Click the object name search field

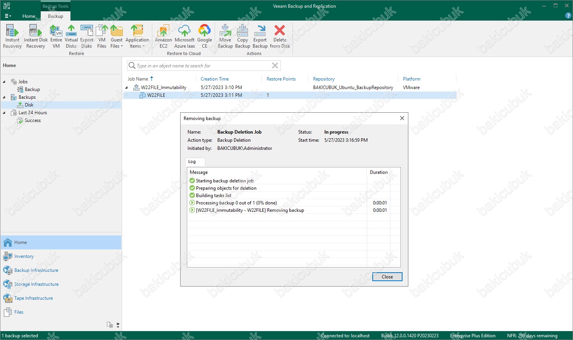pos(201,66)
